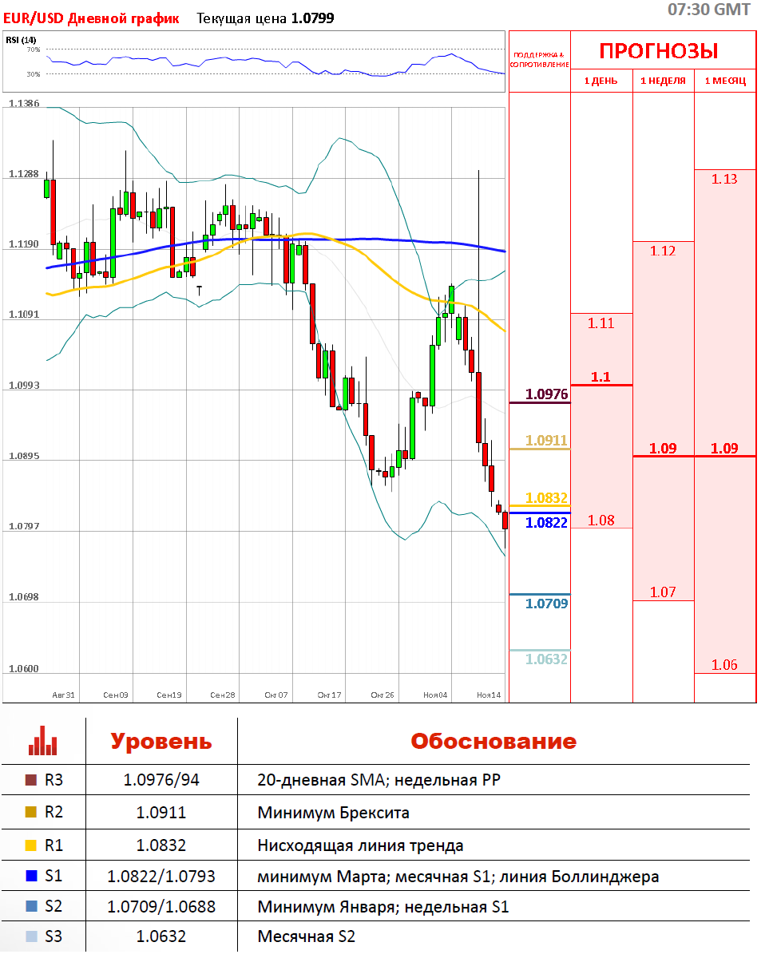Viewport: 769px width, 962px height.
Task: Select the 1 ДЕНЬ forecast column header
Action: [601, 81]
